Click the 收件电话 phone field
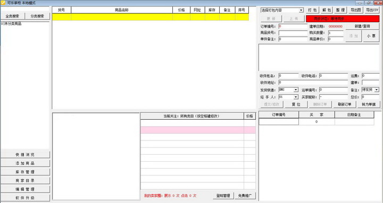Image resolution: width=383 pixels, height=203 pixels. 334,76
